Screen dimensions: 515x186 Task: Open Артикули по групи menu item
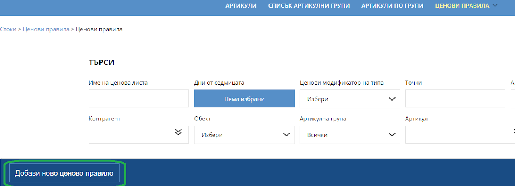pos(392,6)
